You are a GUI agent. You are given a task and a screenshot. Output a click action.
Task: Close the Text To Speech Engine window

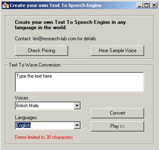tap(154, 5)
